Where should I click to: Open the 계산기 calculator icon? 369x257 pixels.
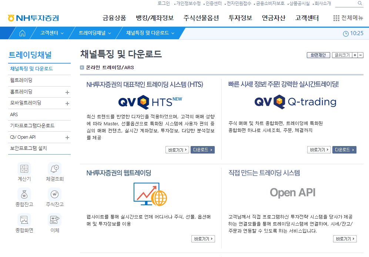(24, 169)
